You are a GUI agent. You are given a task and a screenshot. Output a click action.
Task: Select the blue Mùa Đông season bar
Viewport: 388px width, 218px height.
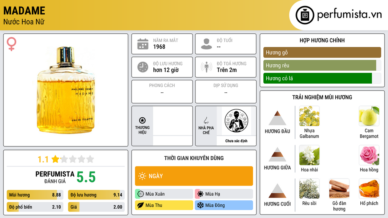pos(224,205)
